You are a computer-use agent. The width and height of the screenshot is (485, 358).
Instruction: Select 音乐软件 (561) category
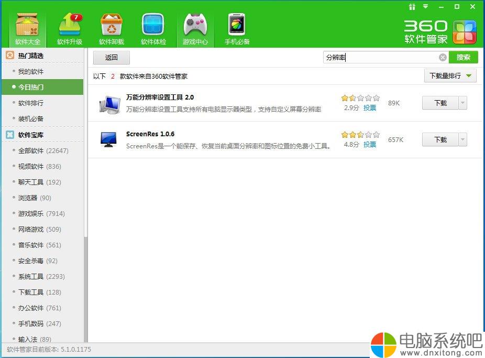(42, 245)
